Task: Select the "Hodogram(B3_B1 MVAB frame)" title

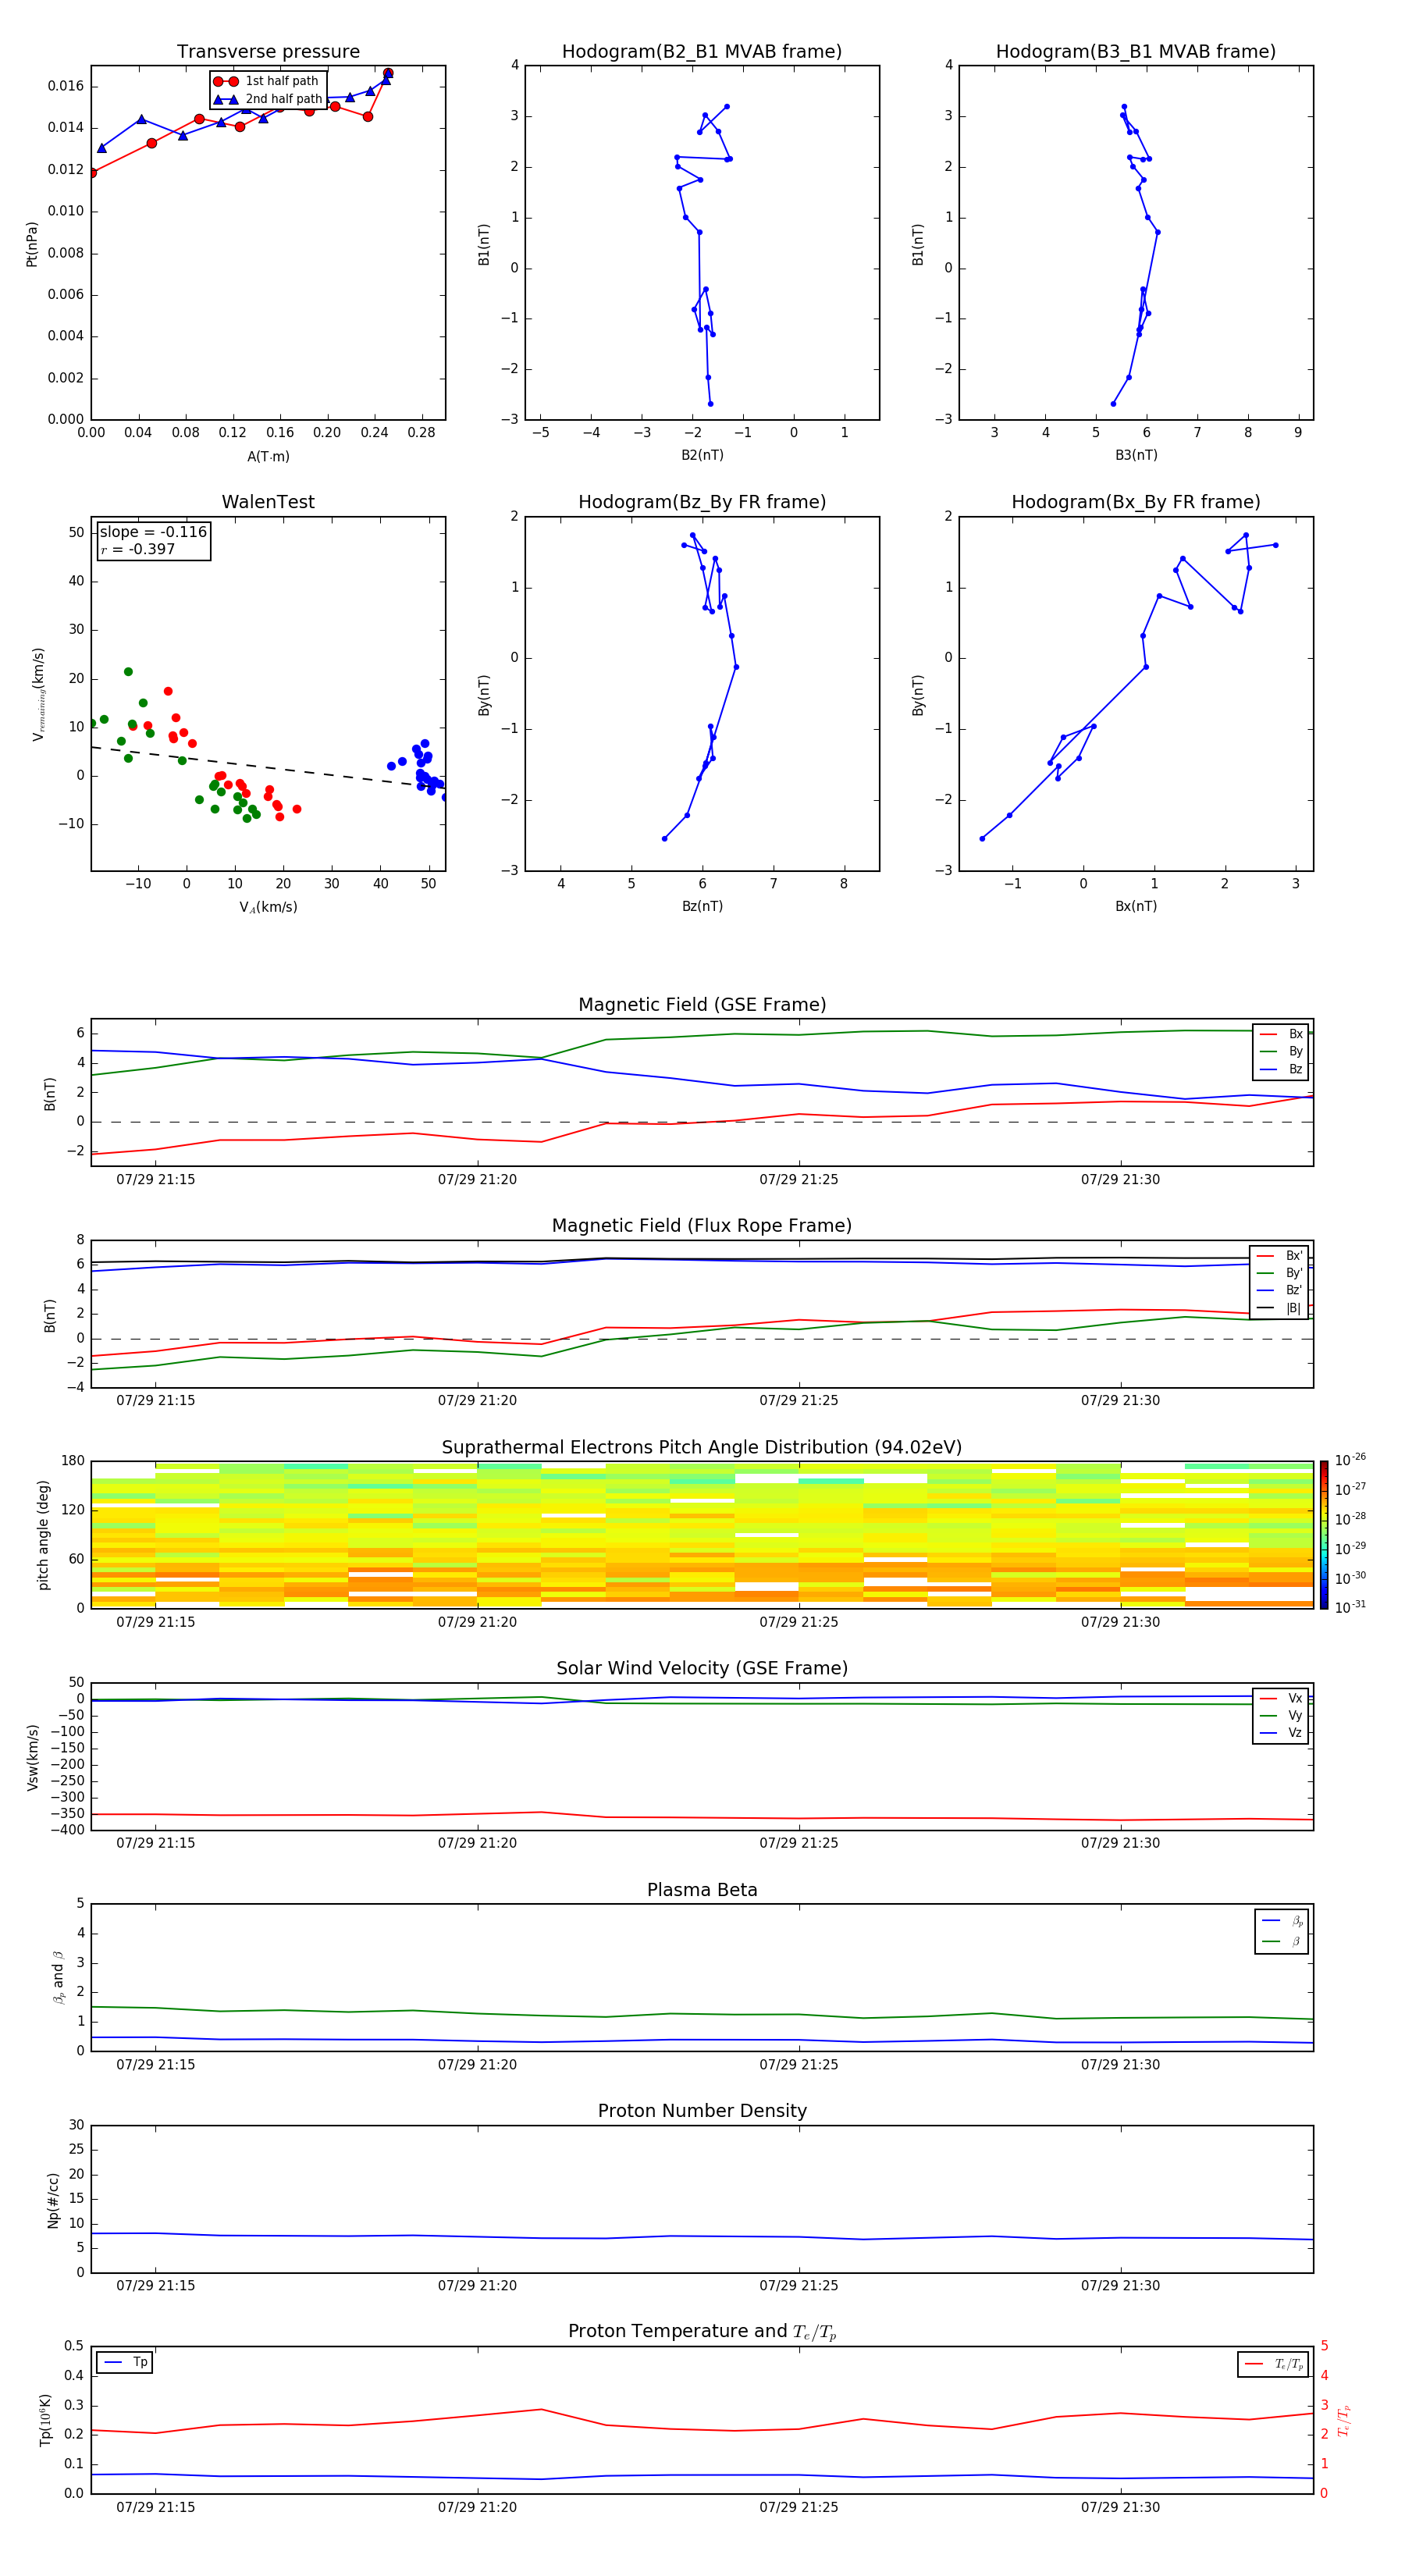Action: [1136, 52]
